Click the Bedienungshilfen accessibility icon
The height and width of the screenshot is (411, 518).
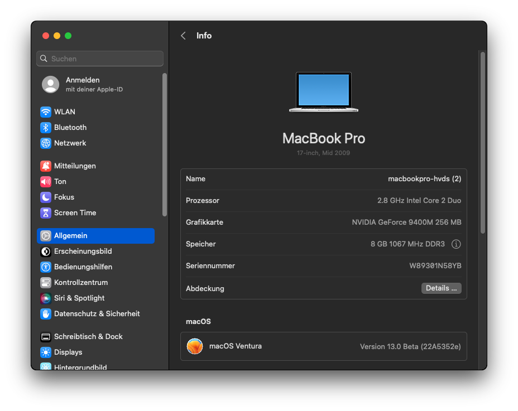[46, 267]
